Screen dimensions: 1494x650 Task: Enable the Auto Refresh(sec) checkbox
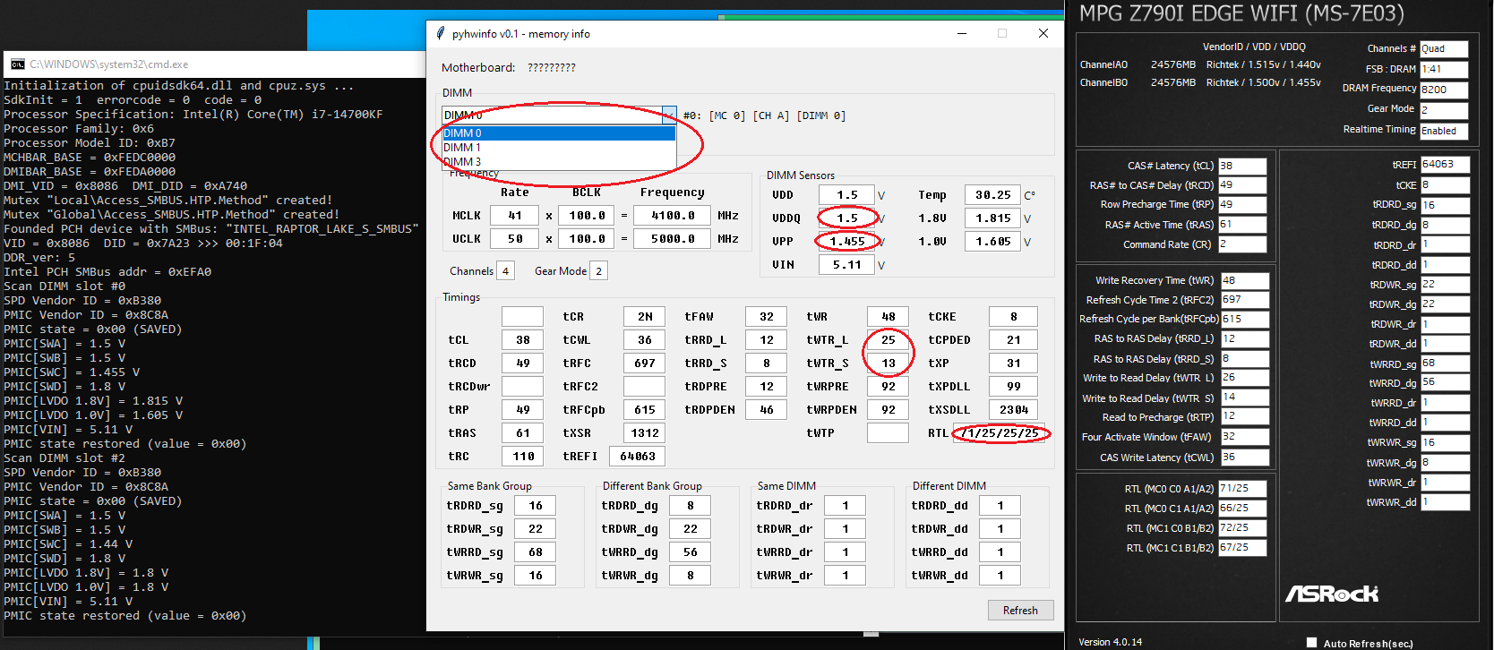[1311, 643]
